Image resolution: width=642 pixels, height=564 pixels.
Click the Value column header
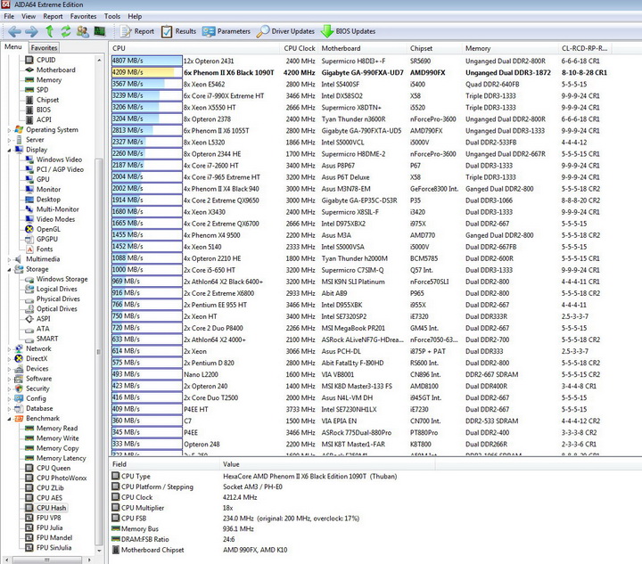(x=327, y=464)
